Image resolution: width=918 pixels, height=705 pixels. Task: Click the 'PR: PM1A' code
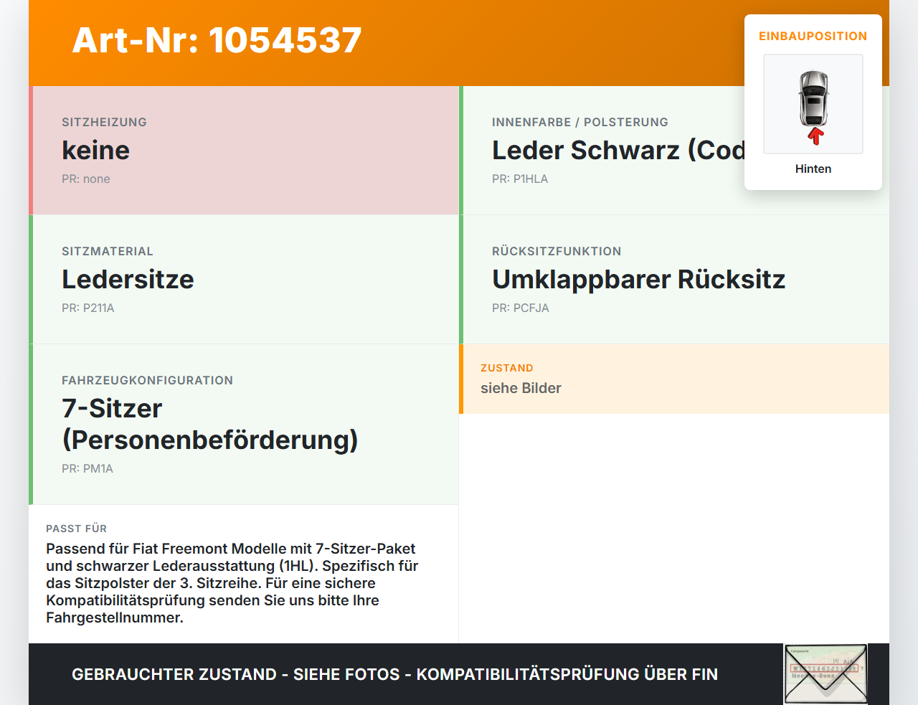87,469
